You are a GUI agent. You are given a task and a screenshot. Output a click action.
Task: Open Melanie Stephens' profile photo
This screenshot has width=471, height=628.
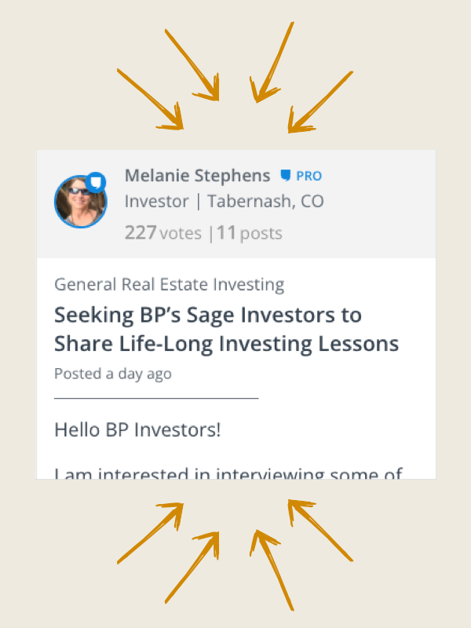(81, 202)
